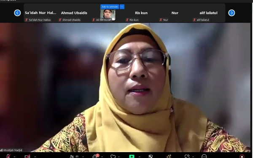253x158 pixels.
Task: Expand the apps options caret
Action: coord(193,157)
